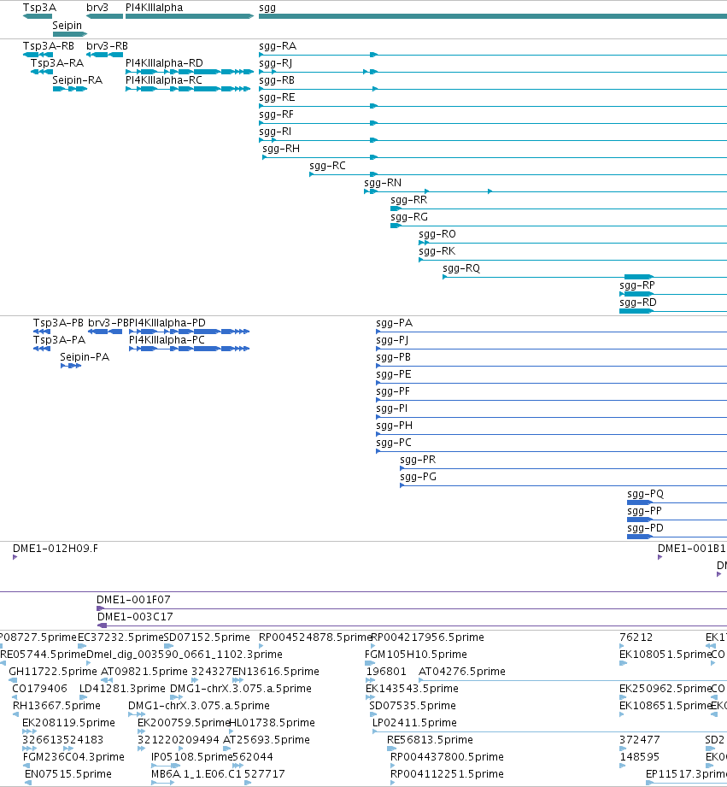Screen dimensions: 727x787
Task: Select transcript sgg-RQ
Action: (x=461, y=268)
